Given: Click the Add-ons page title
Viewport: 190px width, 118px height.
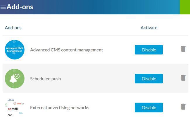Looking at the screenshot, I should 20,7.
